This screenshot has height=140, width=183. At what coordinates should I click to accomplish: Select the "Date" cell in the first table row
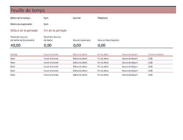click(13, 59)
